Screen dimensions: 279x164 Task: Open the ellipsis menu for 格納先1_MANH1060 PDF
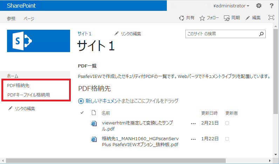pyautogui.click(x=193, y=139)
